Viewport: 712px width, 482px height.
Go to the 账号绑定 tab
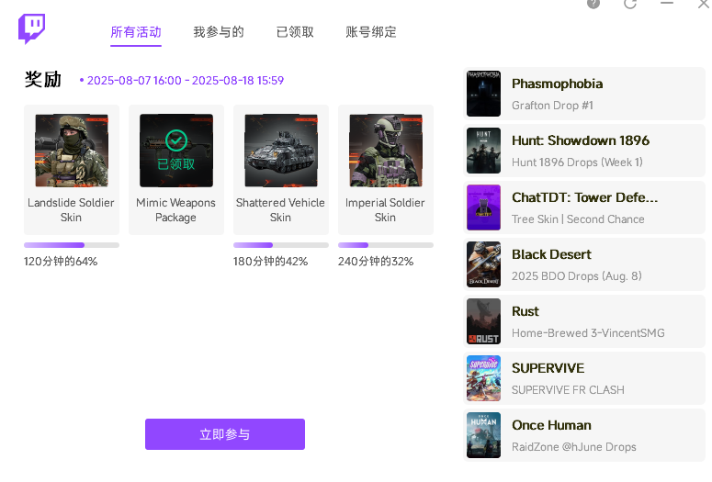click(371, 32)
